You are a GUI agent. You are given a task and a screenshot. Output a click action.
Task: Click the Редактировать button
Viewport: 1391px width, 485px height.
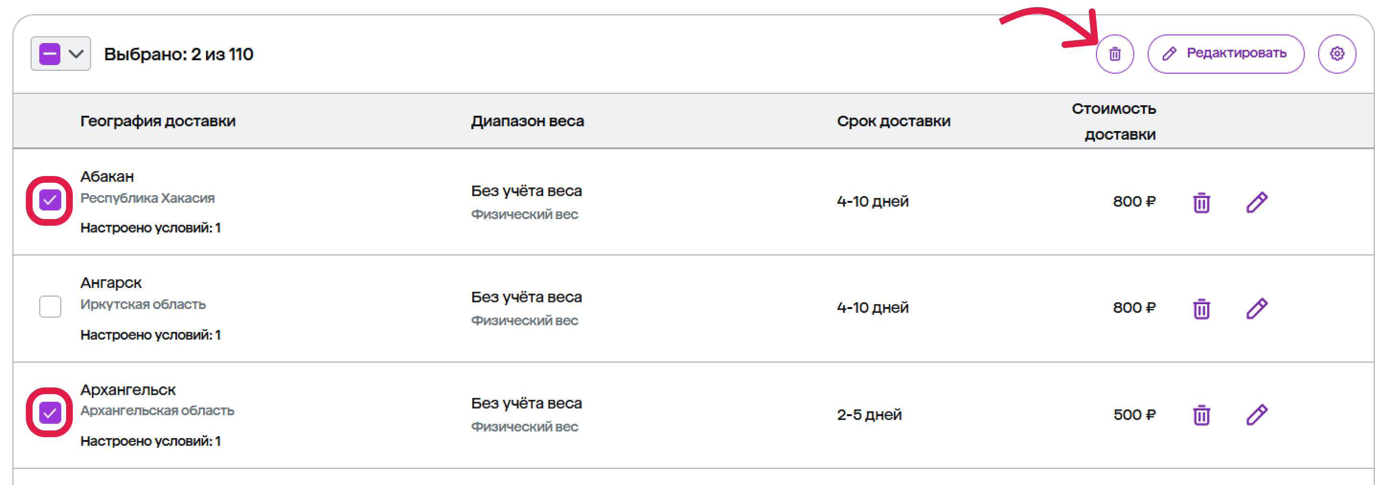click(x=1225, y=54)
